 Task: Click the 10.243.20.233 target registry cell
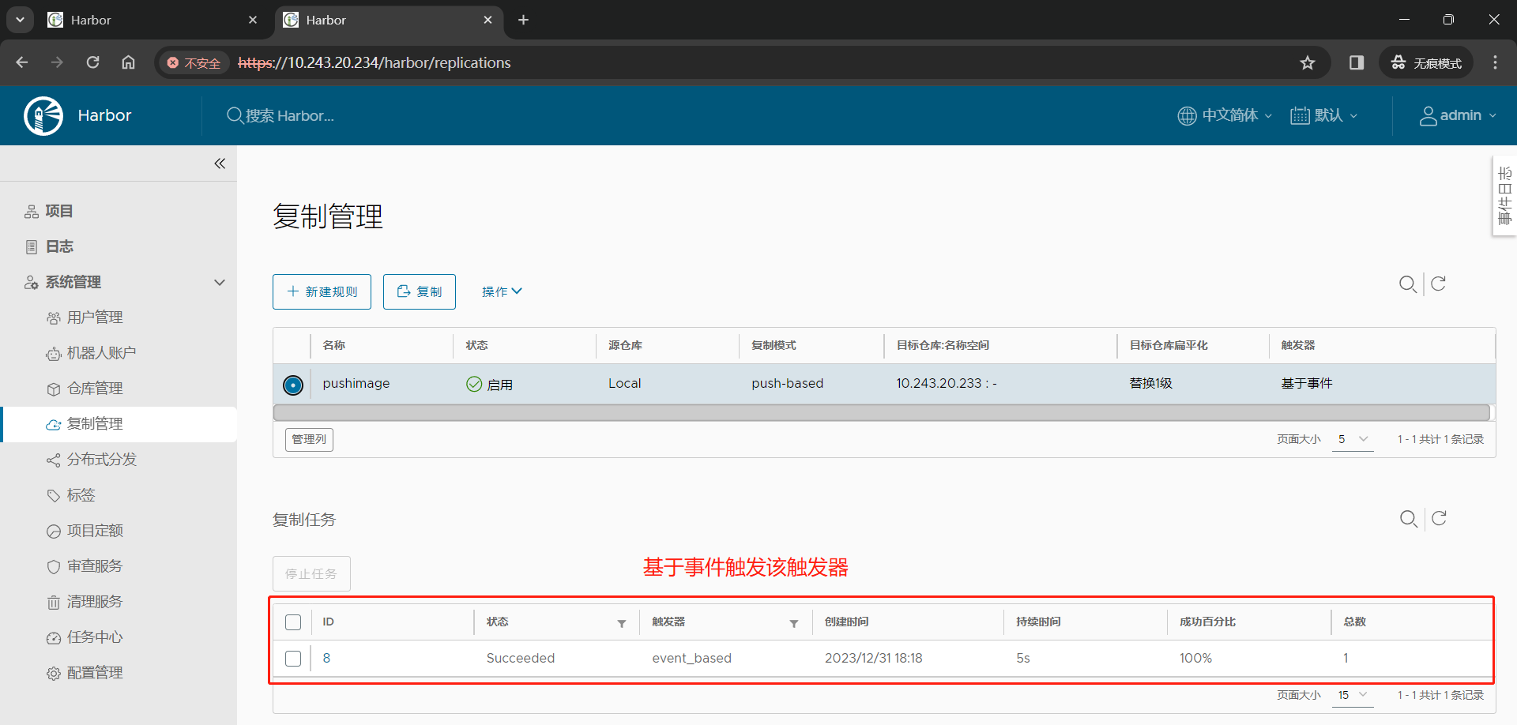(946, 384)
